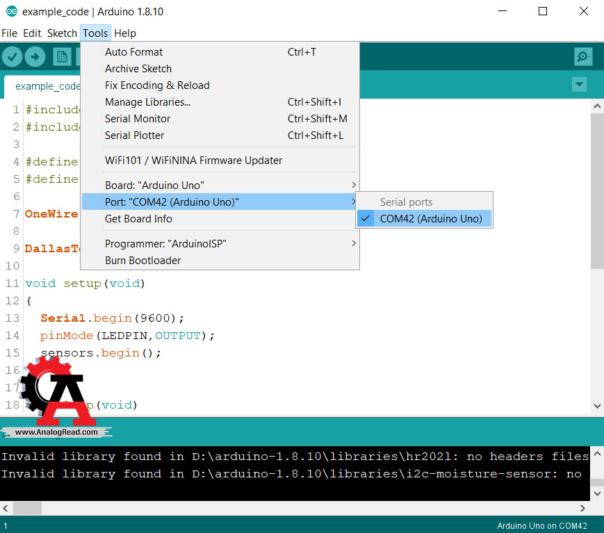Expand Port: "COM42 (Arduino Uno)" submenu
The height and width of the screenshot is (533, 604).
pos(220,202)
